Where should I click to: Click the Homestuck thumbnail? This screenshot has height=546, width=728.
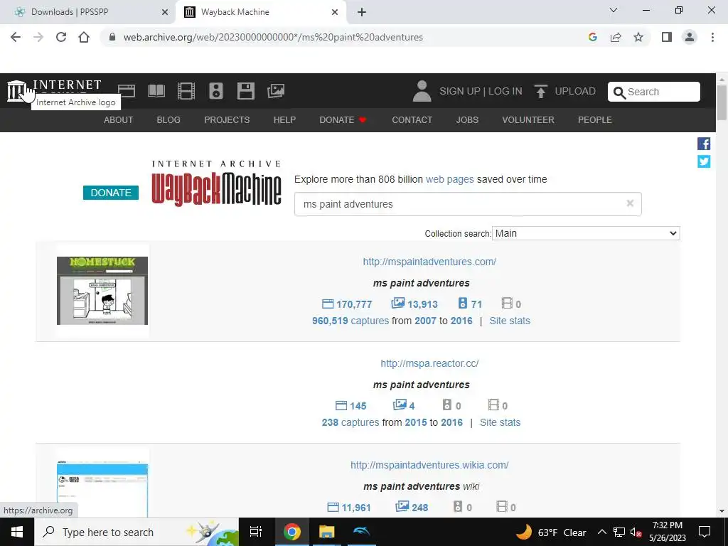(102, 291)
